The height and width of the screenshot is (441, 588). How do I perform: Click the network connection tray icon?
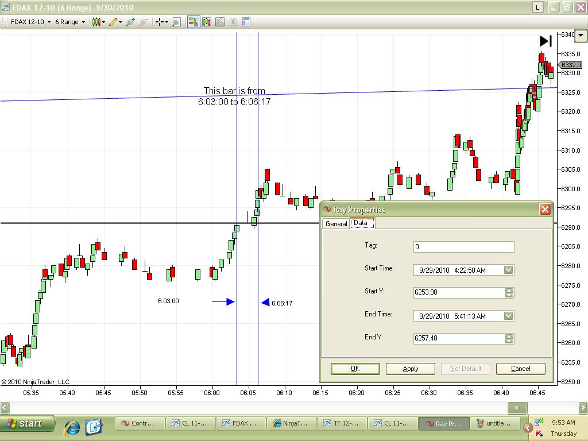pos(539,422)
